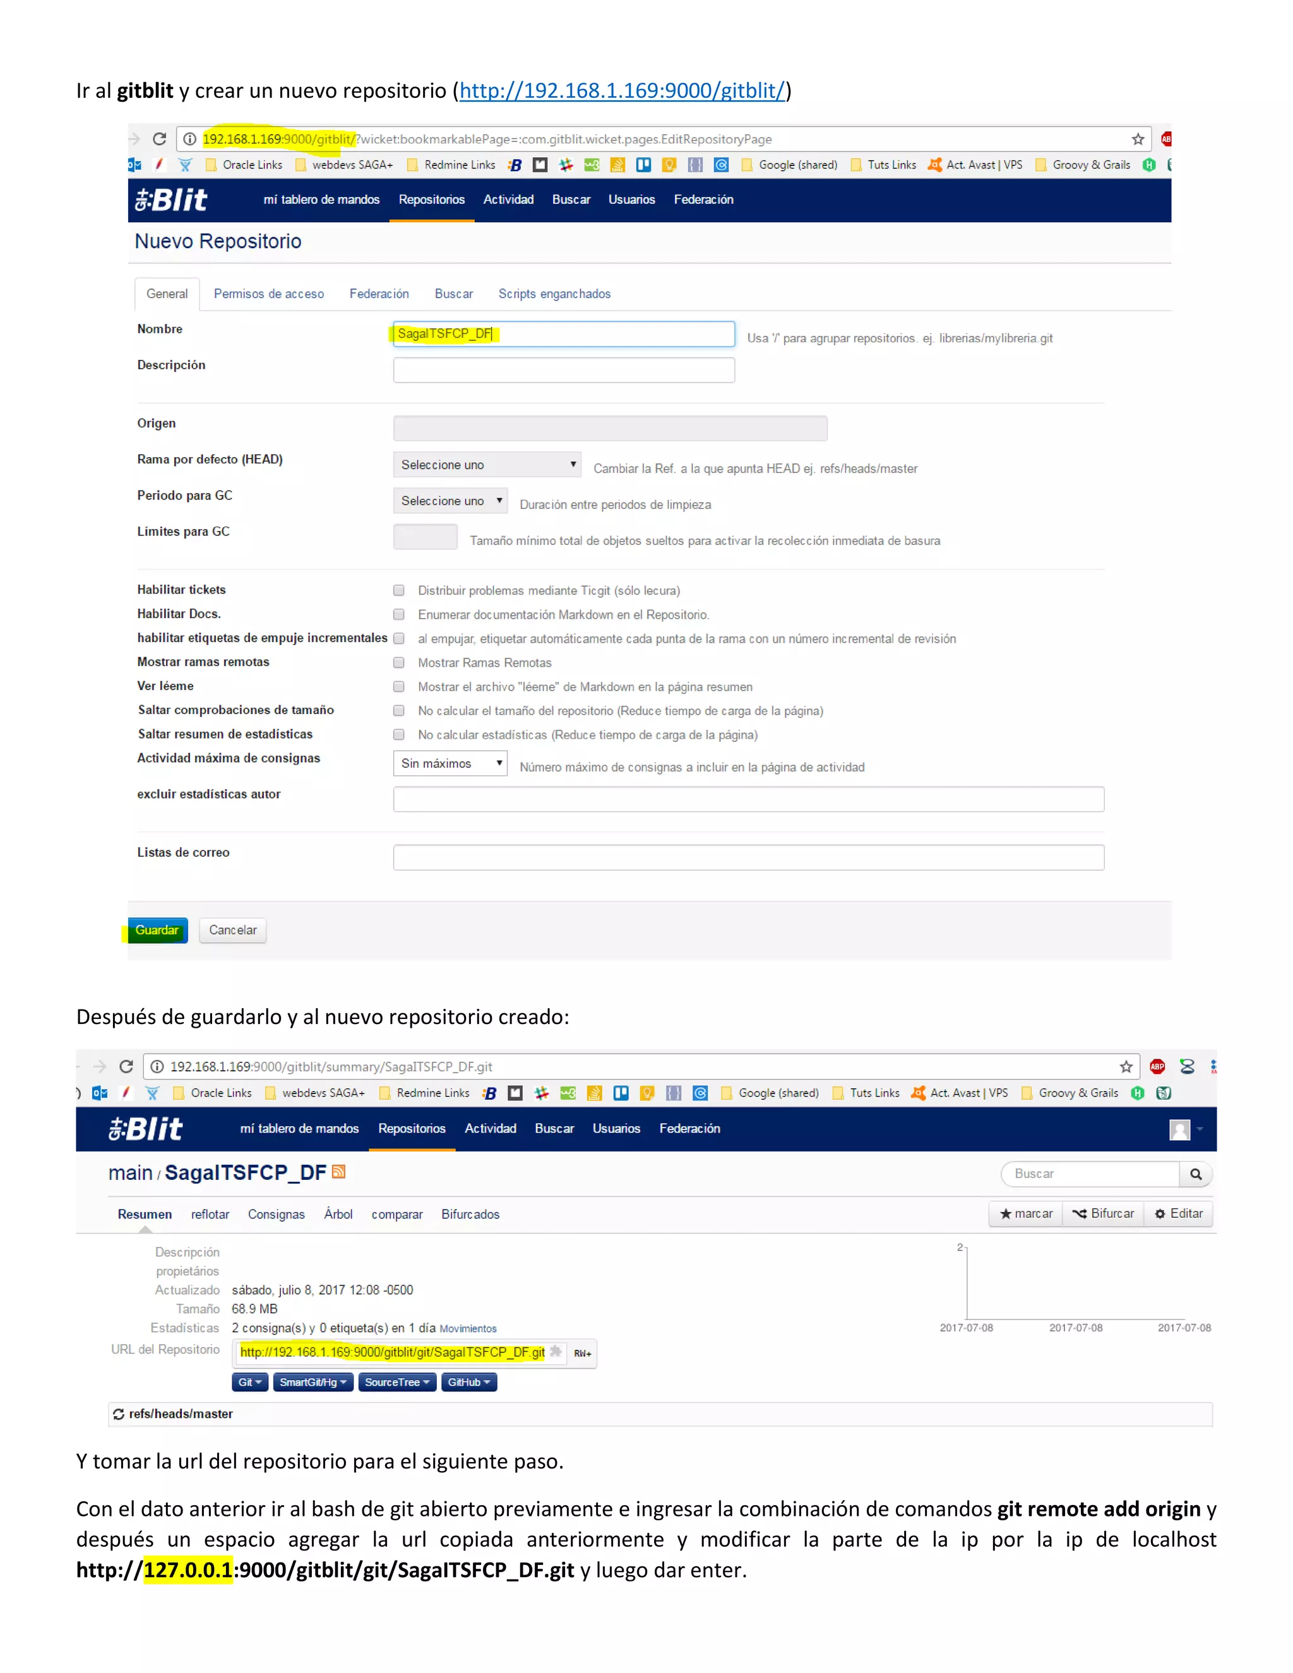Open the Rama por defecto (HEAD) dropdown
The height and width of the screenshot is (1673, 1293).
coord(487,464)
